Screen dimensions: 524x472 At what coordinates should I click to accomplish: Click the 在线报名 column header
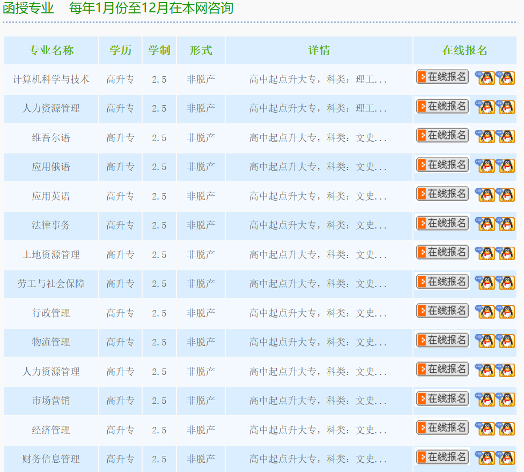[x=464, y=50]
